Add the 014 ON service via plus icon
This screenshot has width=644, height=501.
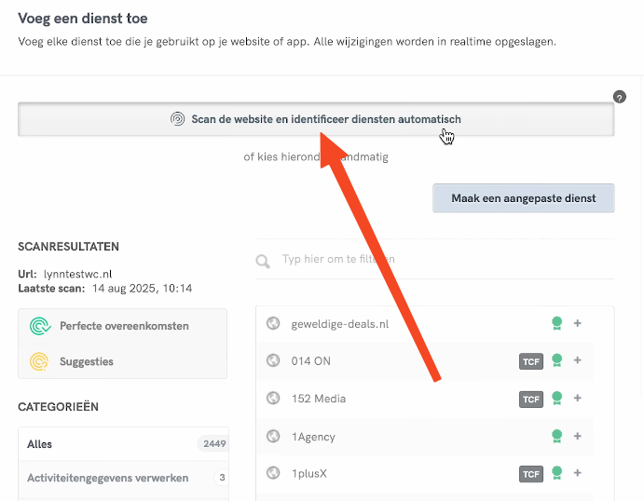click(578, 360)
